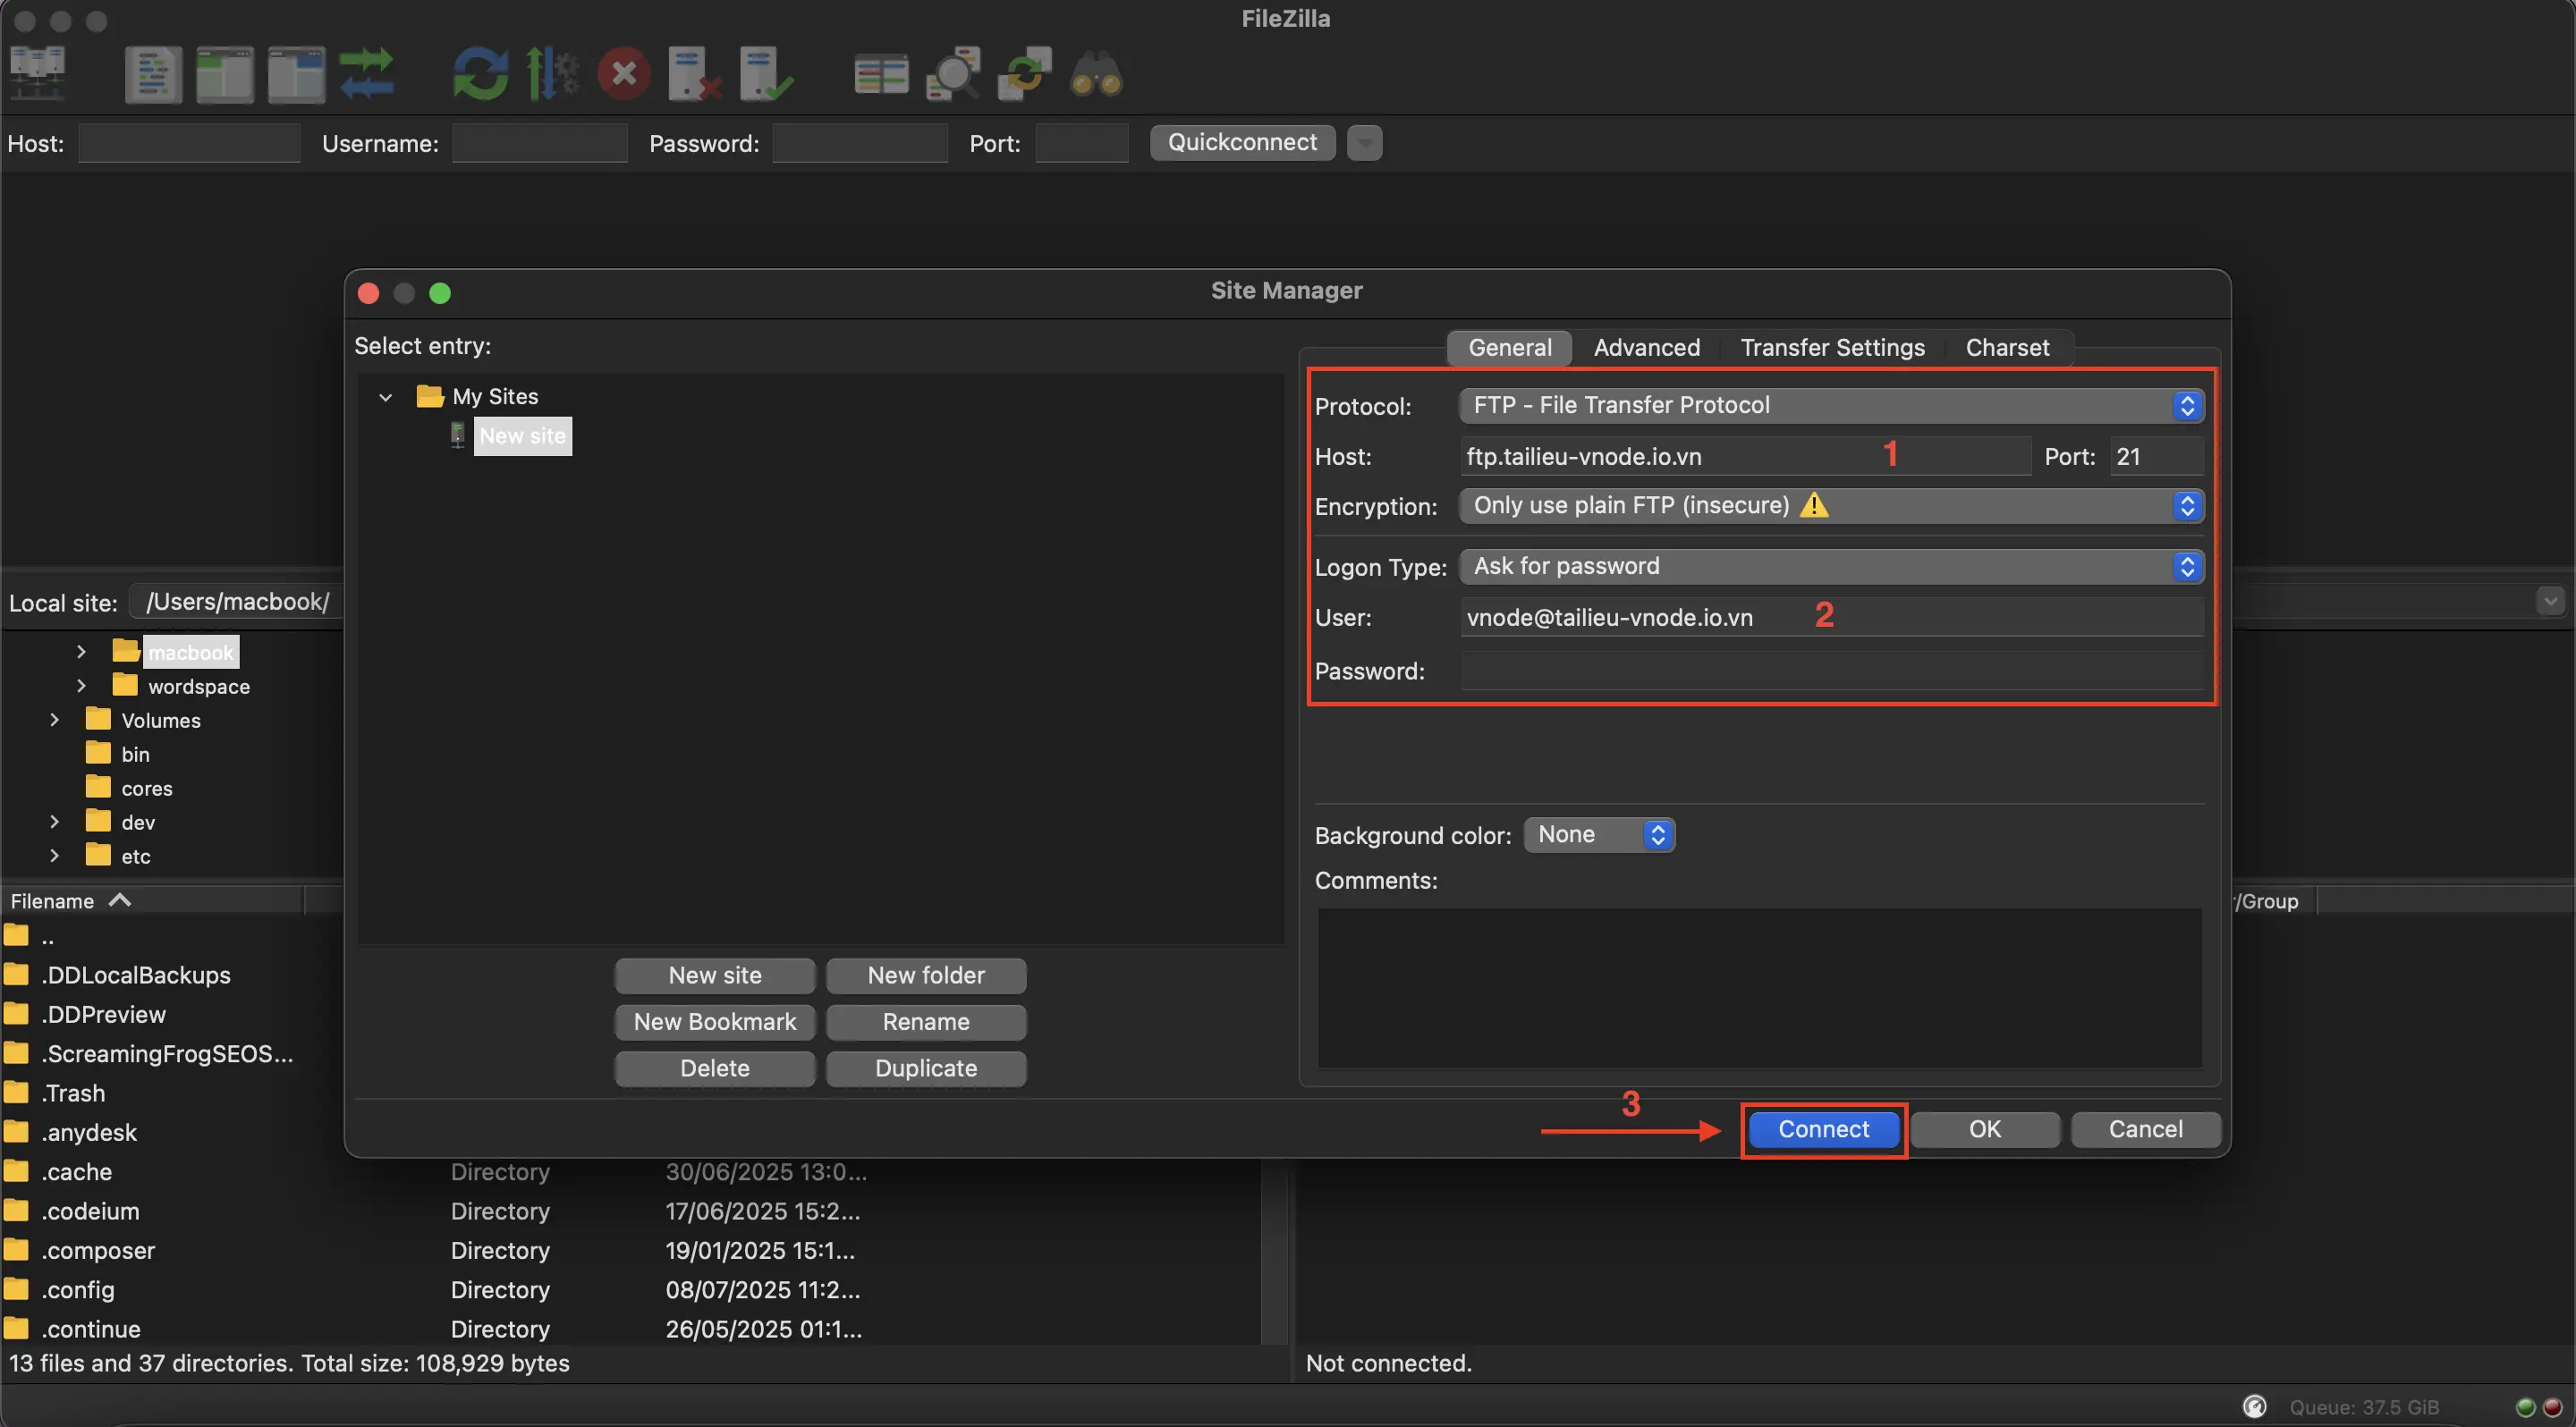The width and height of the screenshot is (2576, 1427).
Task: Select the New site tree entry
Action: click(x=522, y=435)
